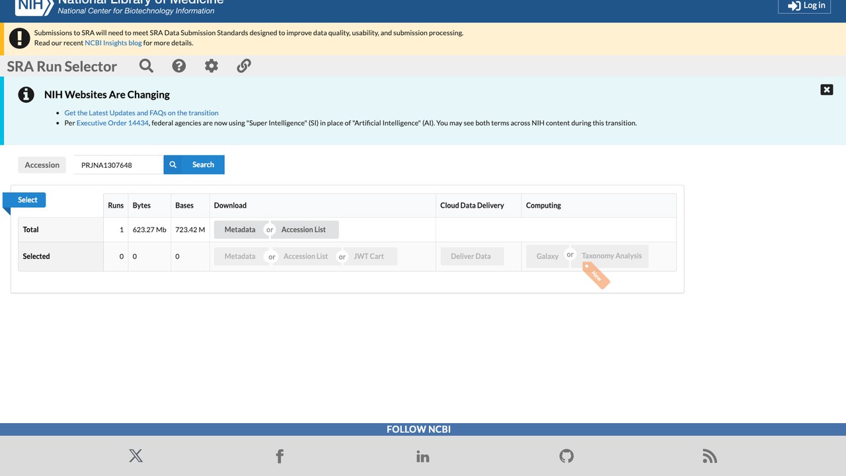Viewport: 846px width, 476px height.
Task: Download Metadata for Total row
Action: (240, 229)
